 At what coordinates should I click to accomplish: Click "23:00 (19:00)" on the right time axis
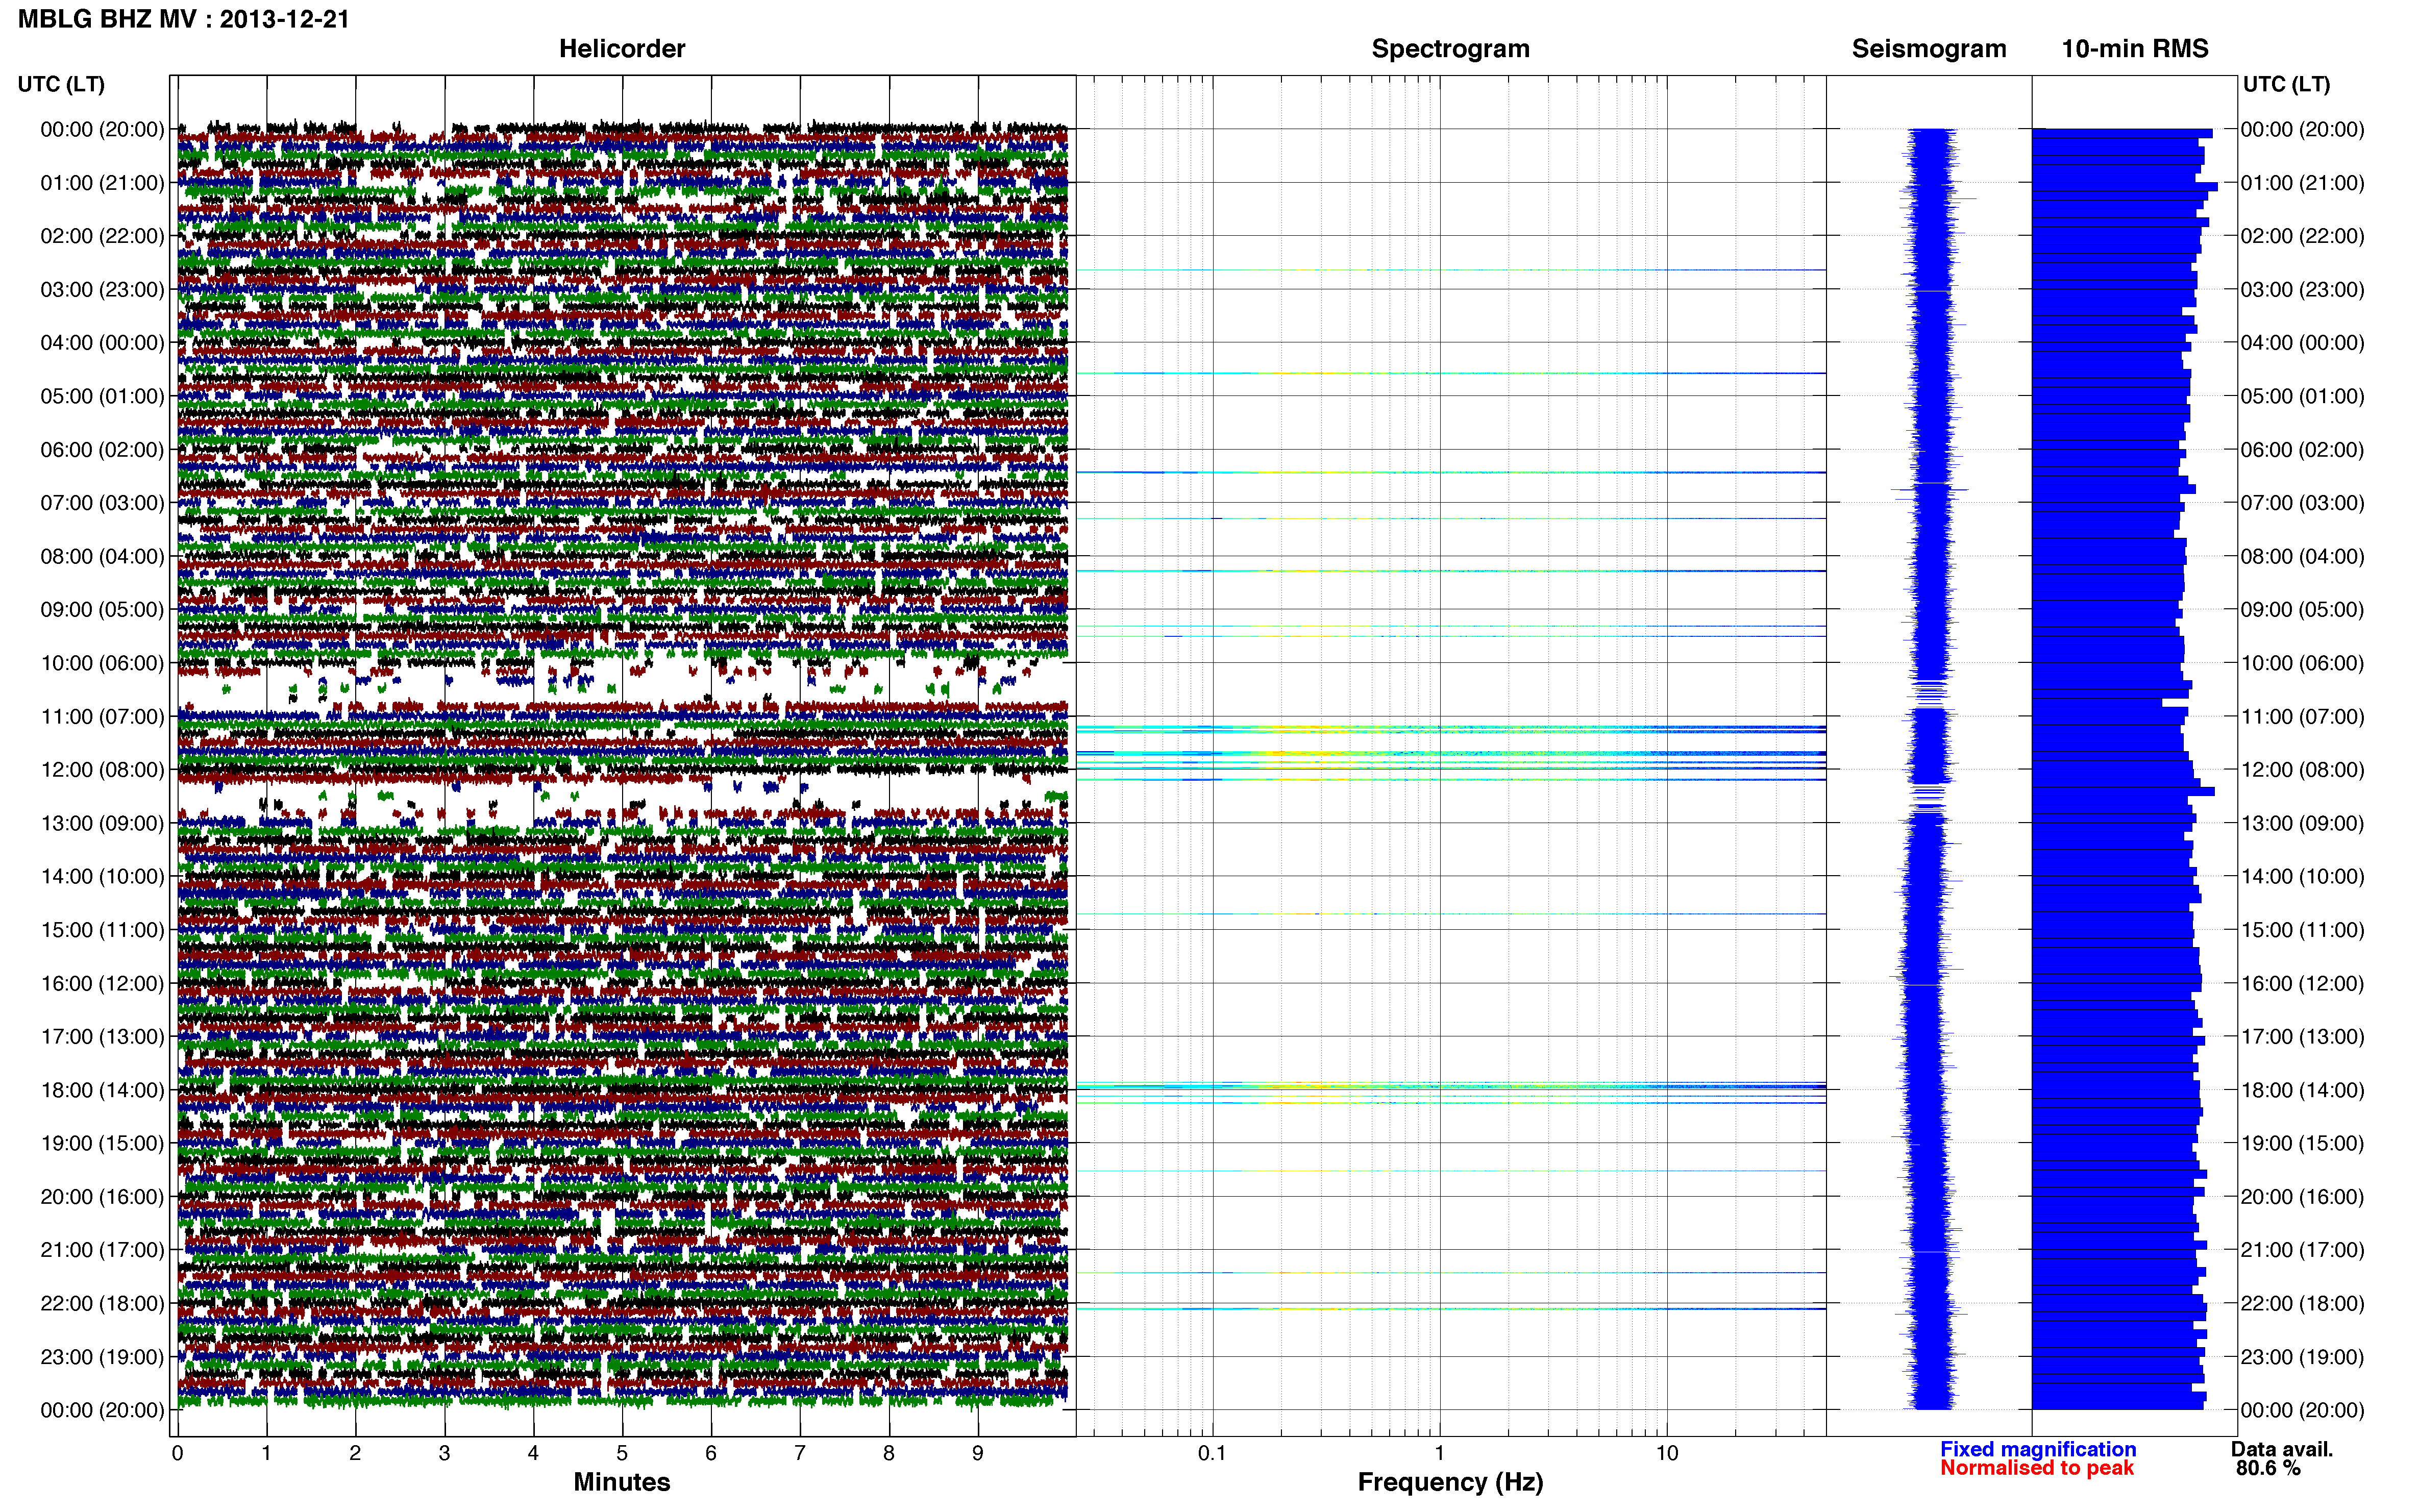[2302, 1357]
